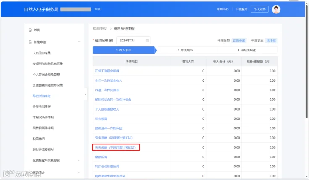Click 应补/退税额 value in 稿酬所得 row
Viewport: 309px width, 180px height.
coord(272,157)
